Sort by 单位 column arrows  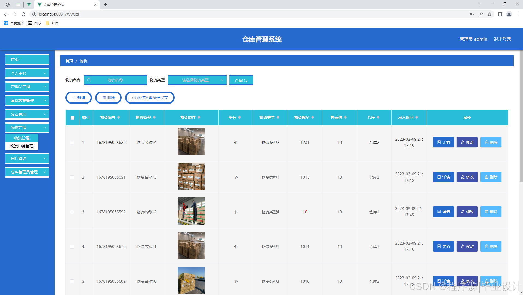(x=240, y=117)
